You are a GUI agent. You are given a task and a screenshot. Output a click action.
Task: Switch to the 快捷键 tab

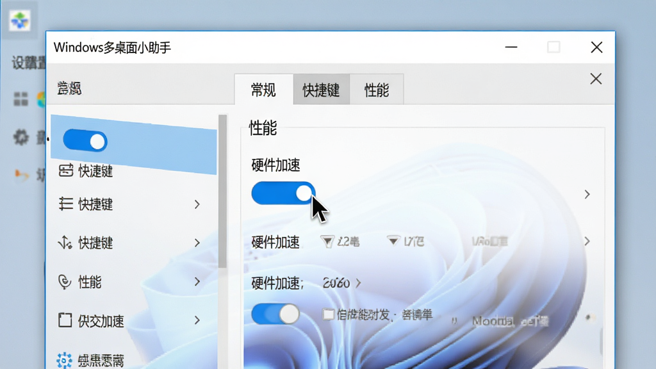tap(322, 90)
